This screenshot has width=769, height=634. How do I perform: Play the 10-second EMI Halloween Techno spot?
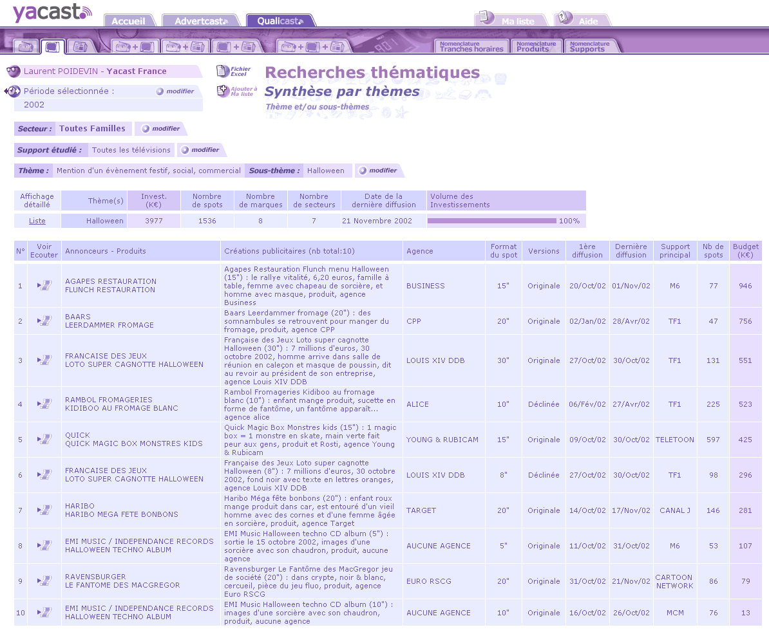[x=44, y=613]
